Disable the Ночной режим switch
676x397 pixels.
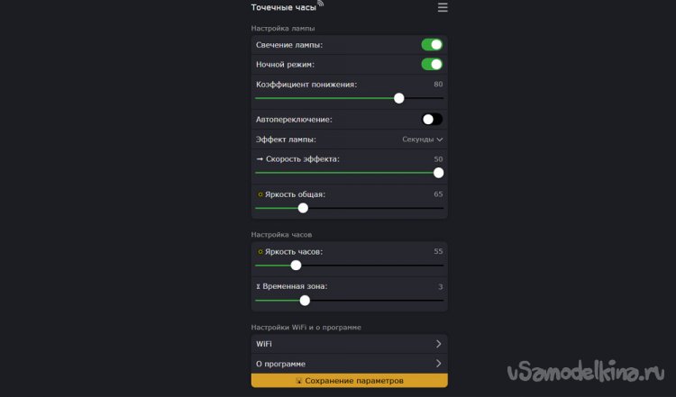432,64
